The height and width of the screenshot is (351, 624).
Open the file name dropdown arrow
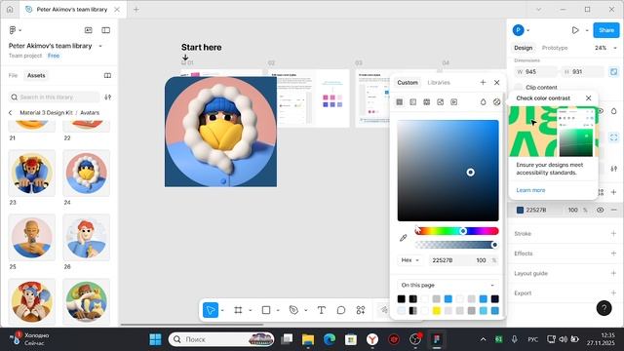tap(99, 46)
